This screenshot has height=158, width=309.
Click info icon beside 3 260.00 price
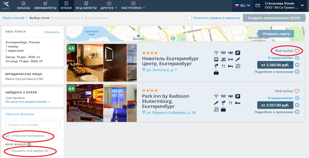(x=297, y=65)
